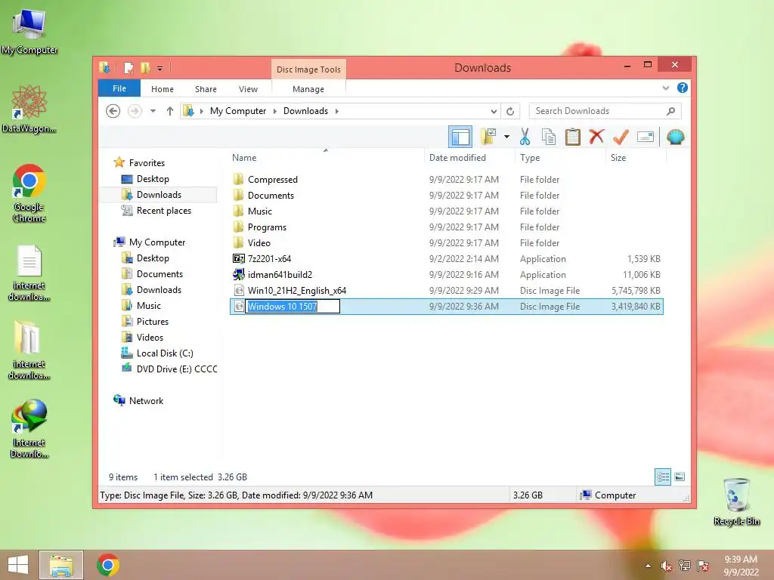Select Desktop under Favorites
This screenshot has height=580, width=774.
[x=153, y=178]
